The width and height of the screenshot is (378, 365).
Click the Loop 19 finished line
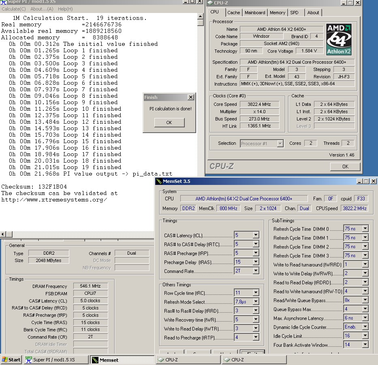point(65,167)
